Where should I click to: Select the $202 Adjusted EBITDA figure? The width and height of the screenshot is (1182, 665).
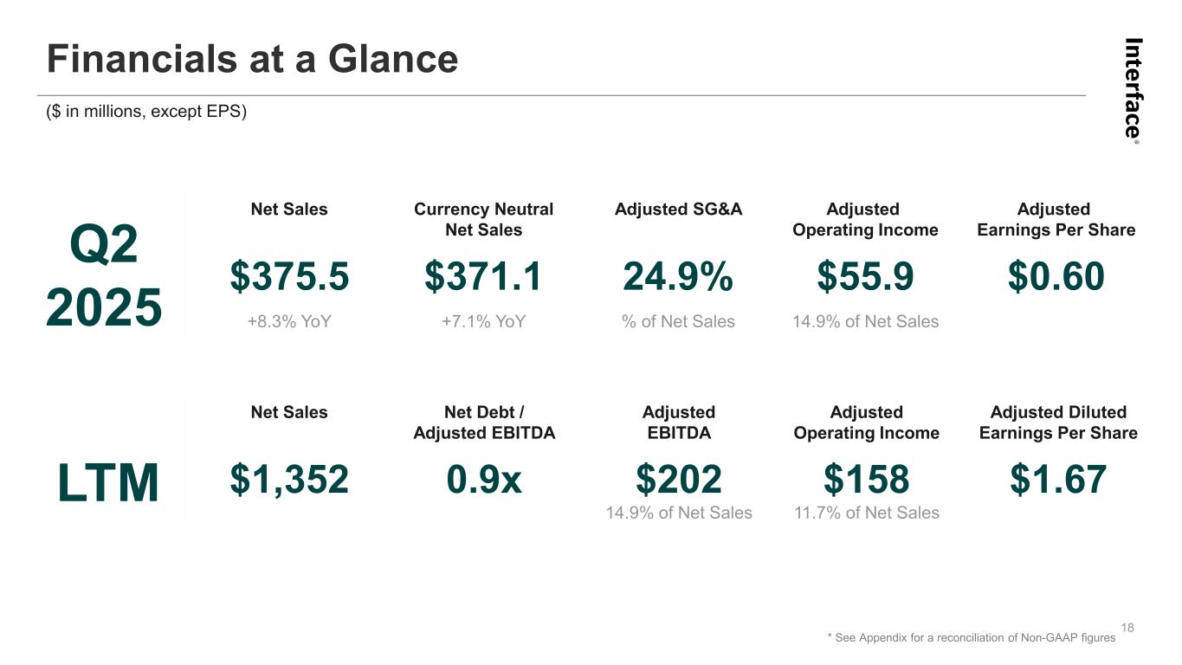coord(679,479)
